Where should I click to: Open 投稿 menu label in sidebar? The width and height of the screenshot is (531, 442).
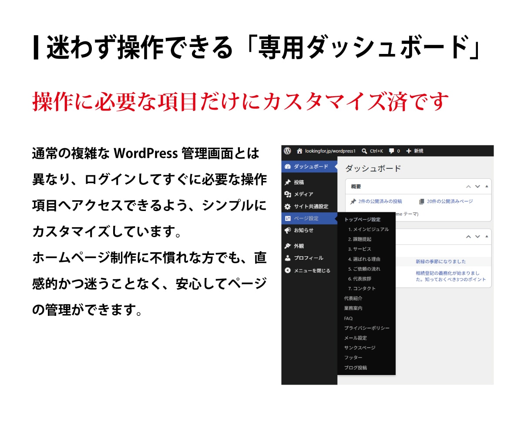tap(299, 182)
